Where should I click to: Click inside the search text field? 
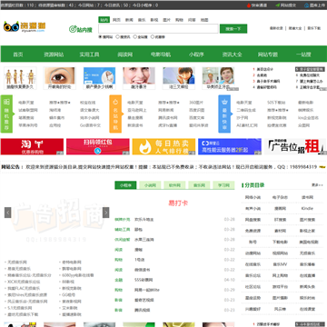click(x=158, y=29)
